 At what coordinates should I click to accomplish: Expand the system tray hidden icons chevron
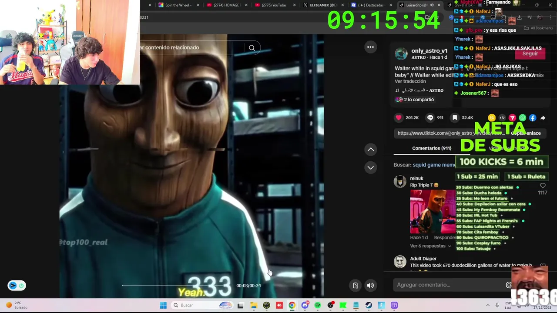coord(488,305)
